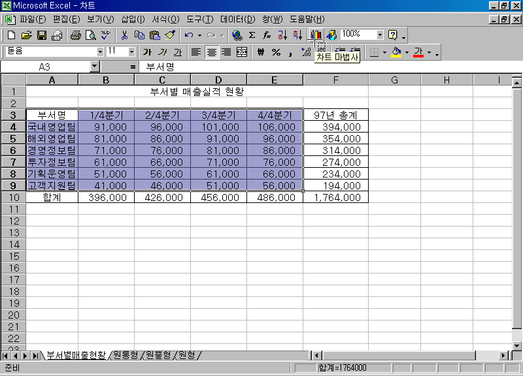This screenshot has height=376, width=523.
Task: Select the 97년 총계 header cell
Action: tap(336, 115)
